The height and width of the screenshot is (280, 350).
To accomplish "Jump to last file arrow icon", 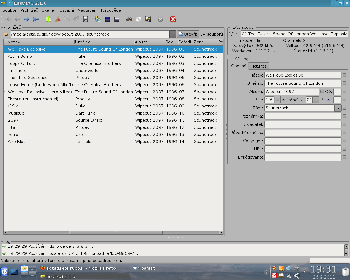I will (36, 19).
